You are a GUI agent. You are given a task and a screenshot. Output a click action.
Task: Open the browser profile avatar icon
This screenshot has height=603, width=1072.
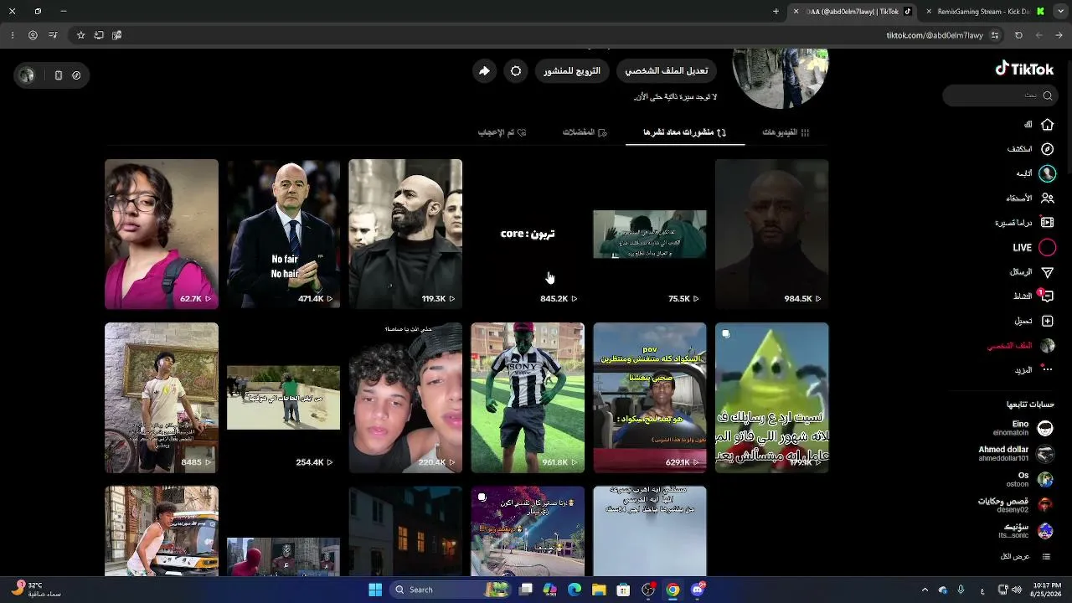point(33,35)
